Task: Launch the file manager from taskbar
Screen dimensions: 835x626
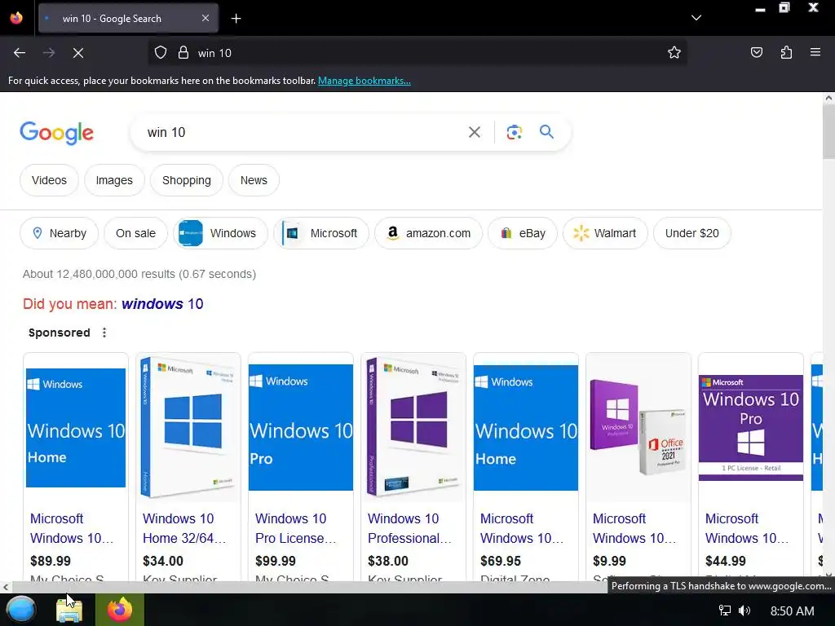Action: coord(69,610)
